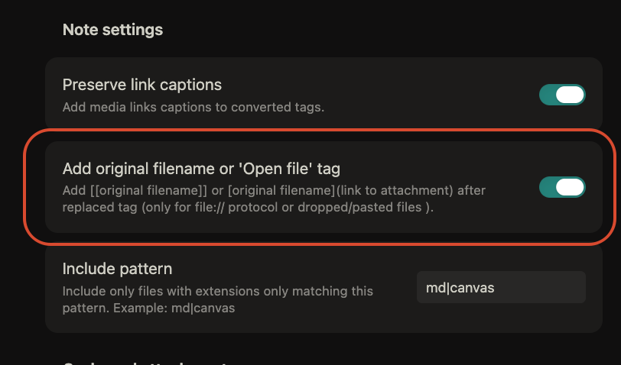Click the 'Add media links captions' description
The image size is (621, 365).
pyautogui.click(x=193, y=108)
